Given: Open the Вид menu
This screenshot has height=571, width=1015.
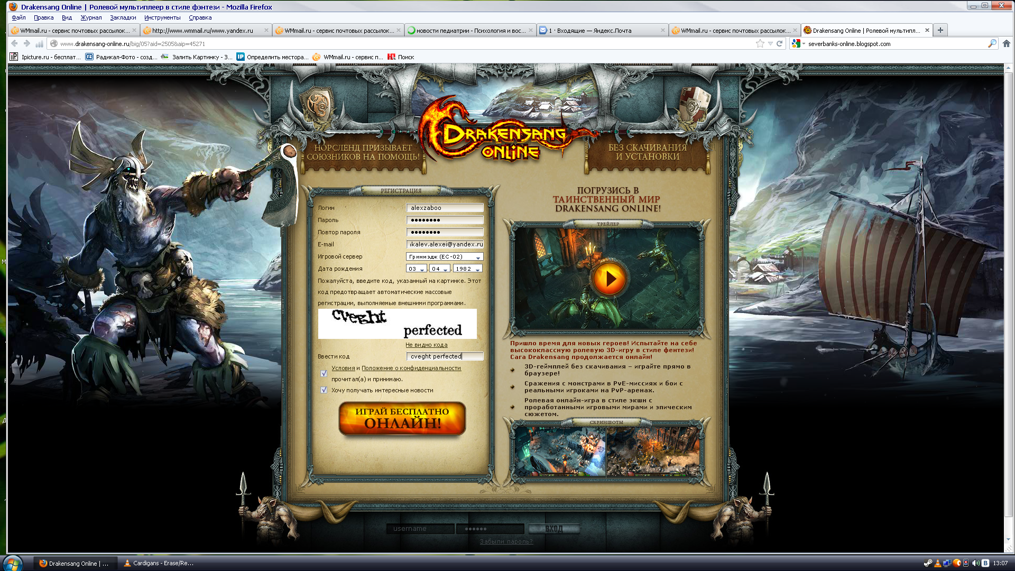Looking at the screenshot, I should (x=67, y=17).
